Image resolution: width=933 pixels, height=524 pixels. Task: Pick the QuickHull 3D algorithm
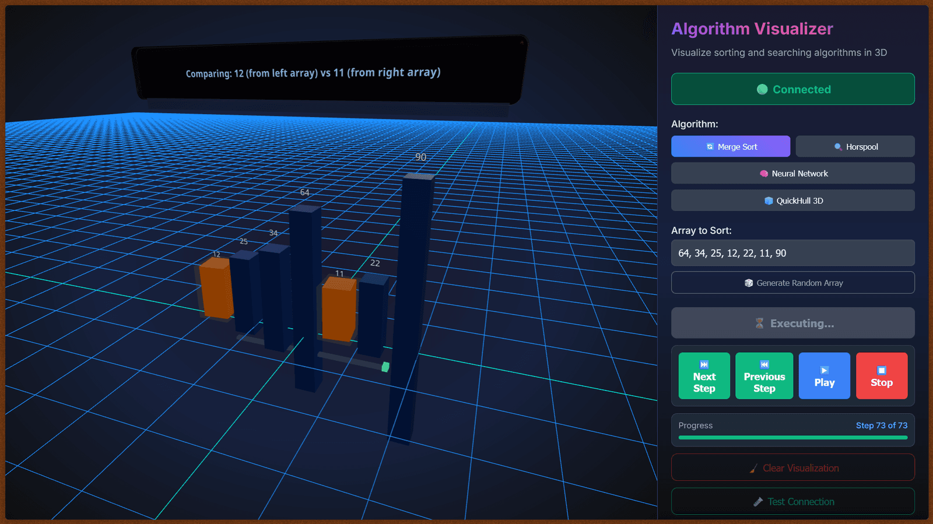pyautogui.click(x=793, y=201)
